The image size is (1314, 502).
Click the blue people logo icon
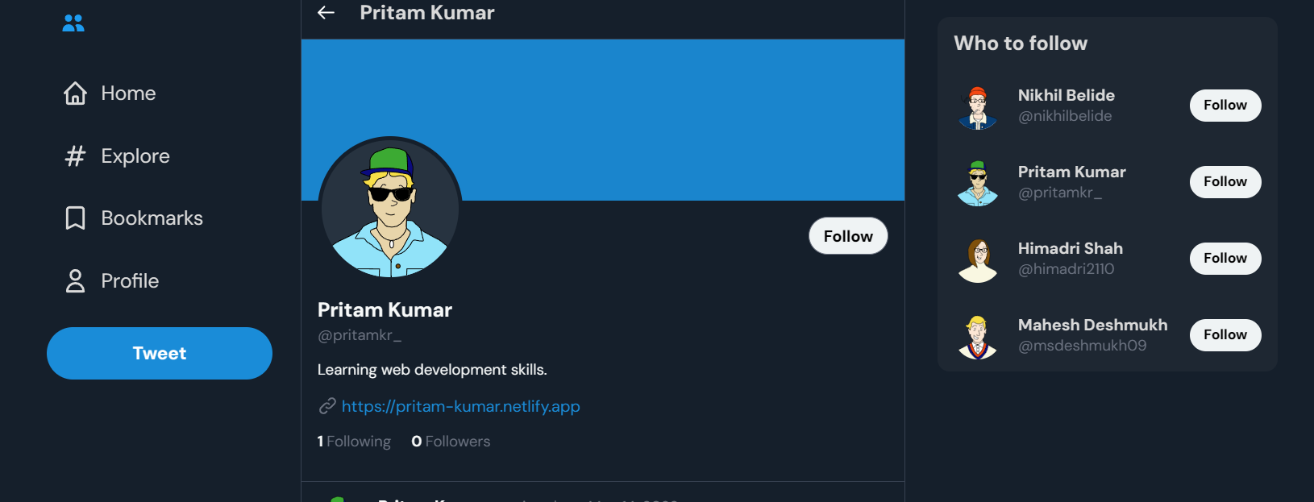(x=73, y=23)
